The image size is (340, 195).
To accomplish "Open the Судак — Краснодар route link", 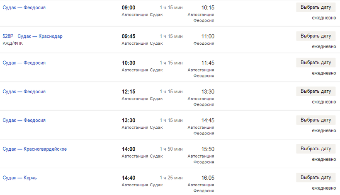I will (x=40, y=36).
